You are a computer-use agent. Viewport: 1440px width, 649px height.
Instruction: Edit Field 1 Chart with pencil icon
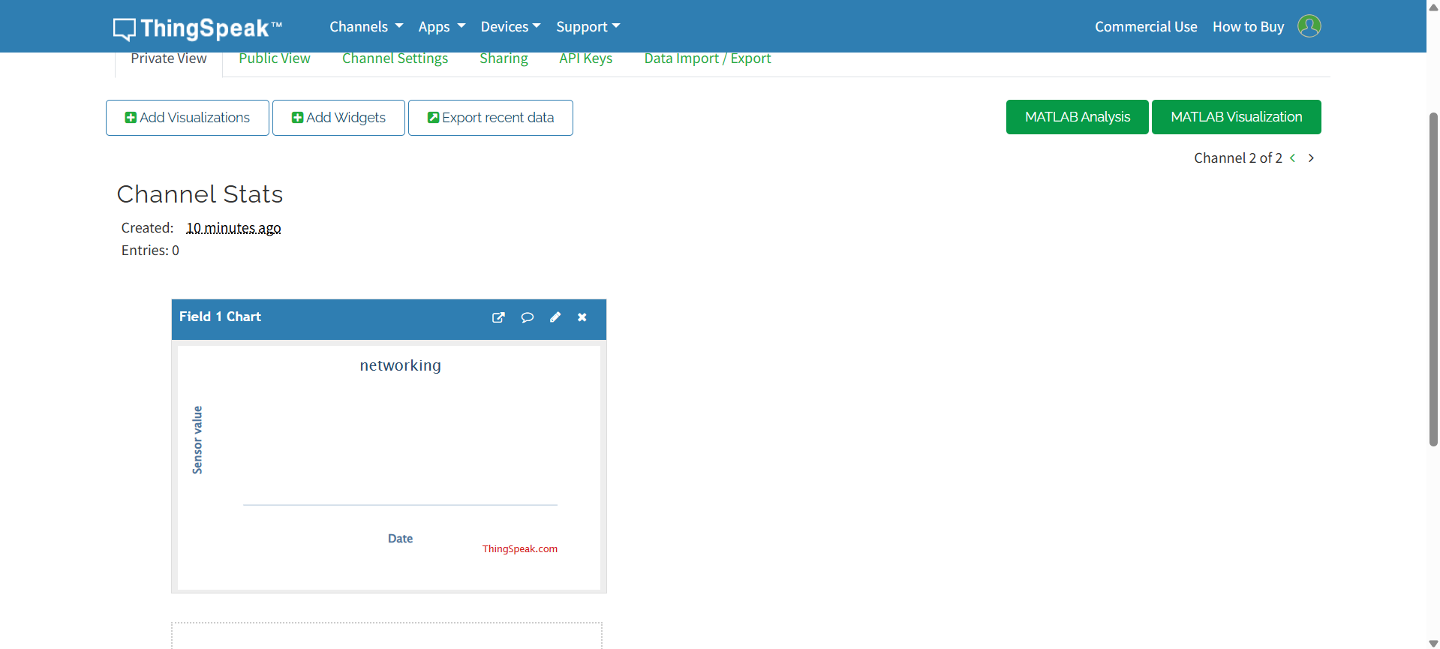tap(555, 317)
